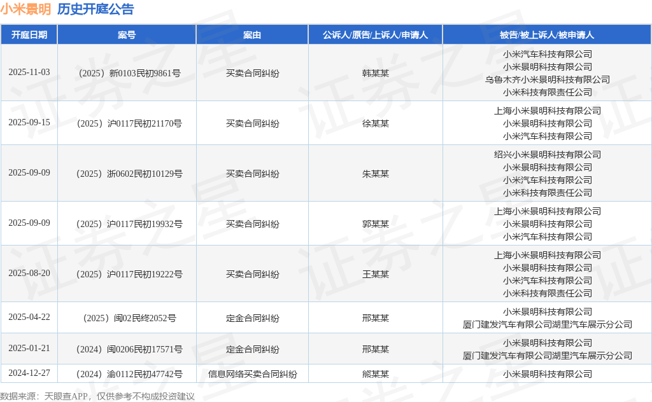
Task: Click the date 2025-04-22
Action: pyautogui.click(x=29, y=317)
